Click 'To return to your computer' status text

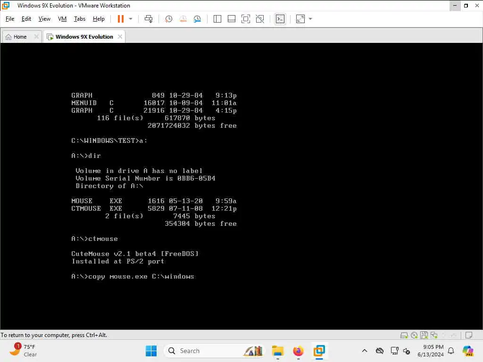coord(54,335)
